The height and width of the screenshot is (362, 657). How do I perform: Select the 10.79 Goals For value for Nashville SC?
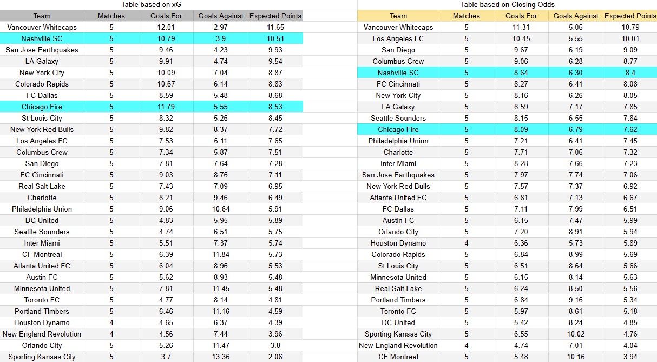tap(166, 38)
